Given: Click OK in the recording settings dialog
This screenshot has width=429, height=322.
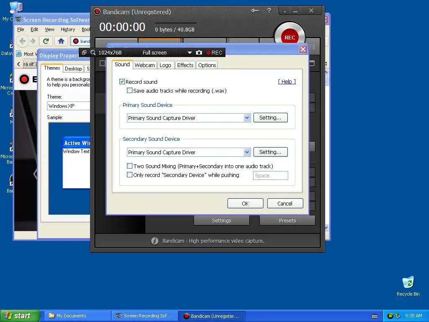Looking at the screenshot, I should click(x=245, y=203).
